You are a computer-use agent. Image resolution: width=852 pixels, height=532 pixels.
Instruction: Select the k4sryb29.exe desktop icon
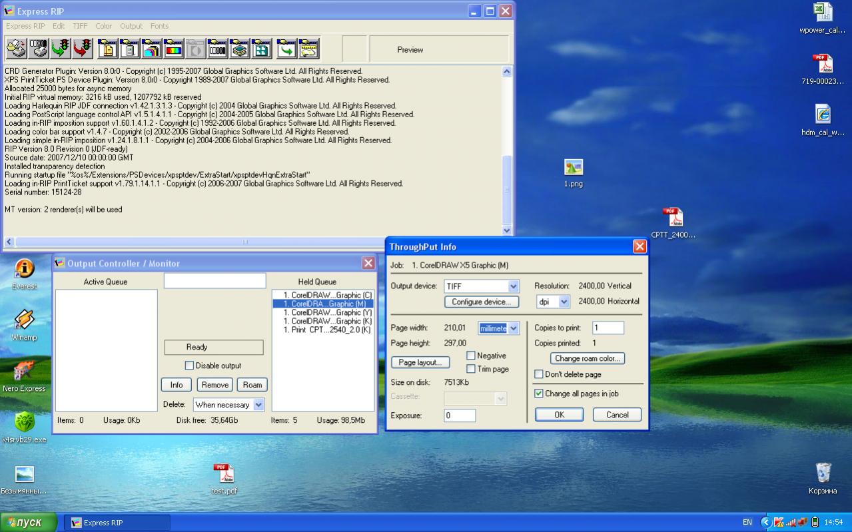(24, 427)
